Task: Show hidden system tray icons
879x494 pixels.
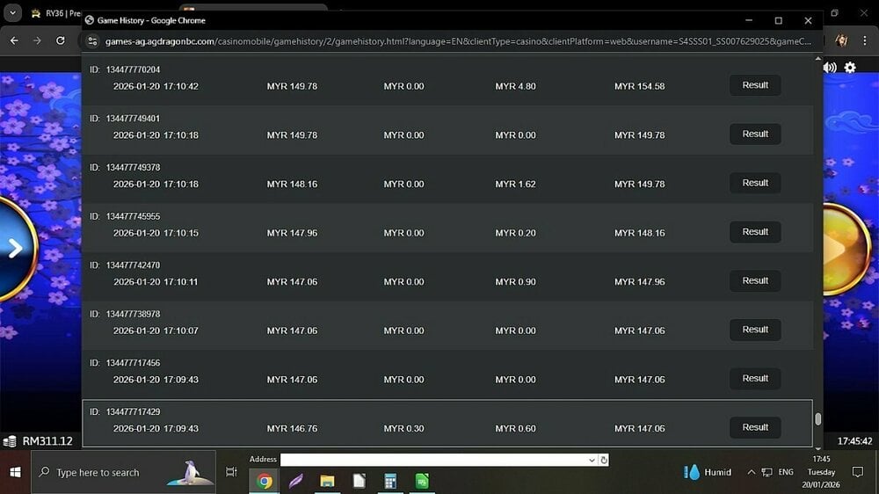Action: point(751,472)
